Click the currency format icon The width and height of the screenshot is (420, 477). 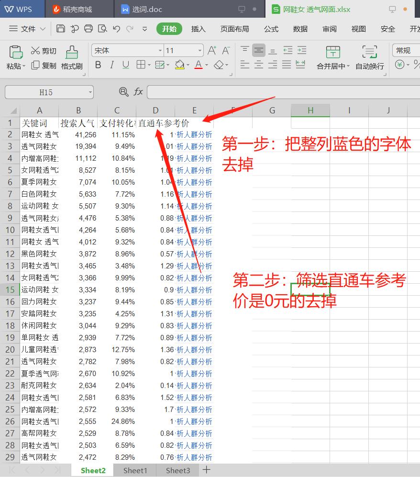[399, 65]
